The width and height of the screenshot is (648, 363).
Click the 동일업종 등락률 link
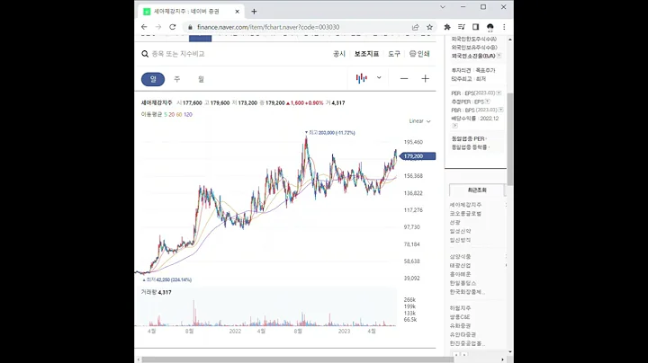point(471,147)
